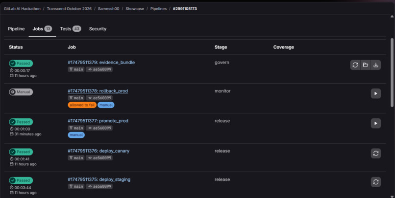
Task: Click the manual badge on rollback_prod
Action: point(106,105)
